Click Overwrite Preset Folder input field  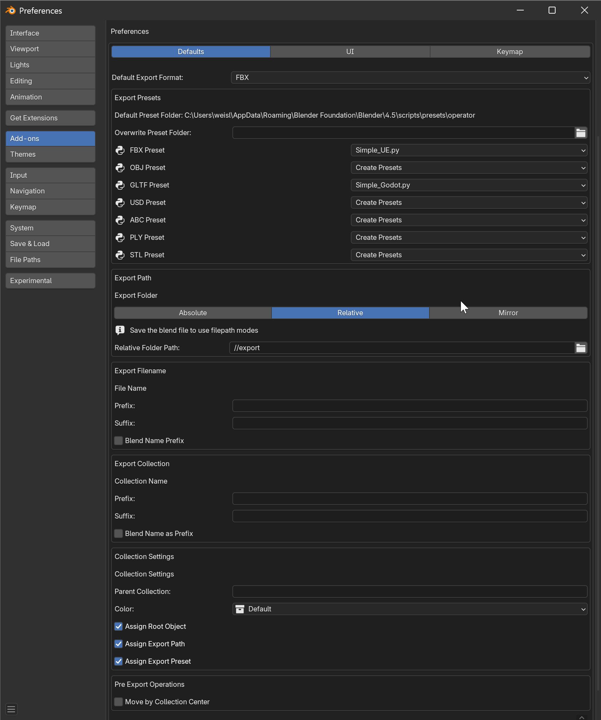point(404,133)
